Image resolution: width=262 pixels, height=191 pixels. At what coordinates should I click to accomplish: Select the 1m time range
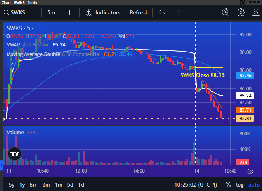point(59,185)
